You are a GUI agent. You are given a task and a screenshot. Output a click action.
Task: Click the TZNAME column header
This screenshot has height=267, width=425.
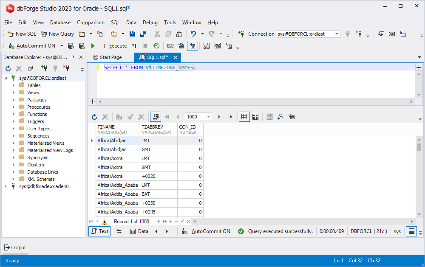(118, 129)
